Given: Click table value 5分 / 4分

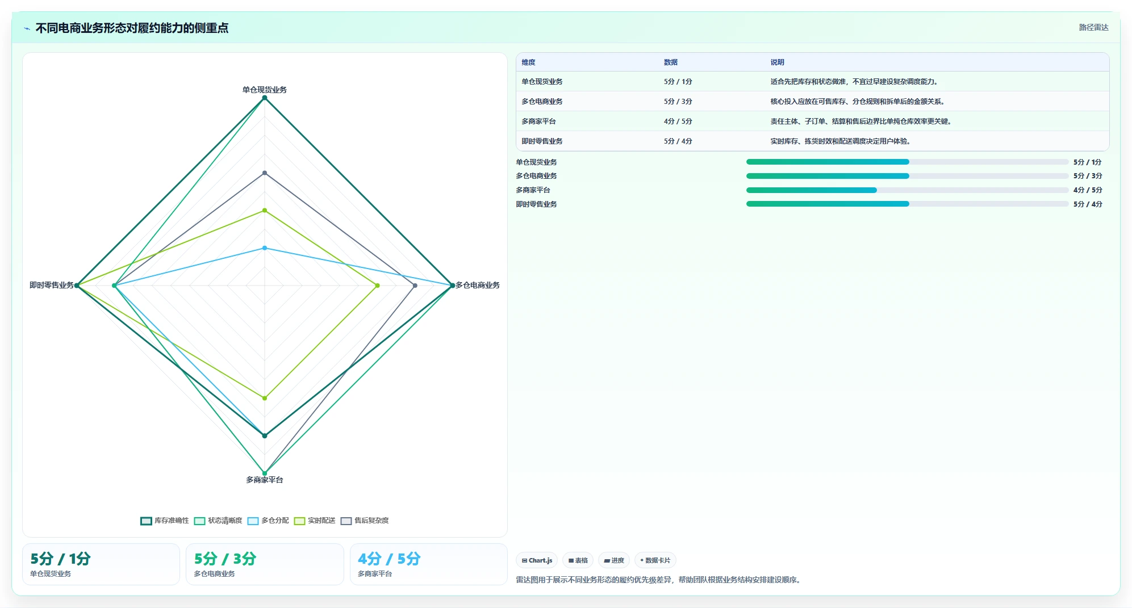Looking at the screenshot, I should (x=678, y=141).
